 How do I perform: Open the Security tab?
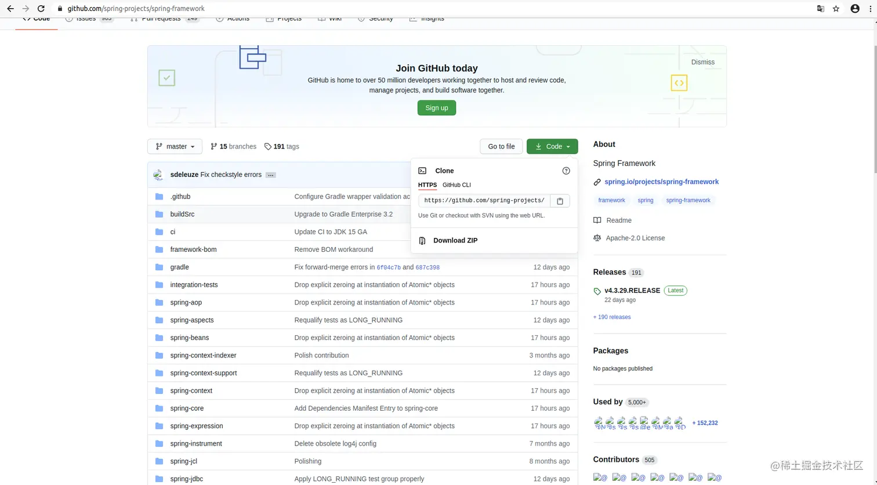pos(375,19)
